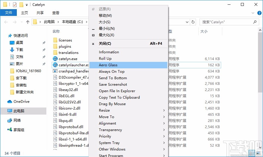Viewport: 263px width, 157px height.
Task: Expand the Resize submenu
Action: (128, 110)
